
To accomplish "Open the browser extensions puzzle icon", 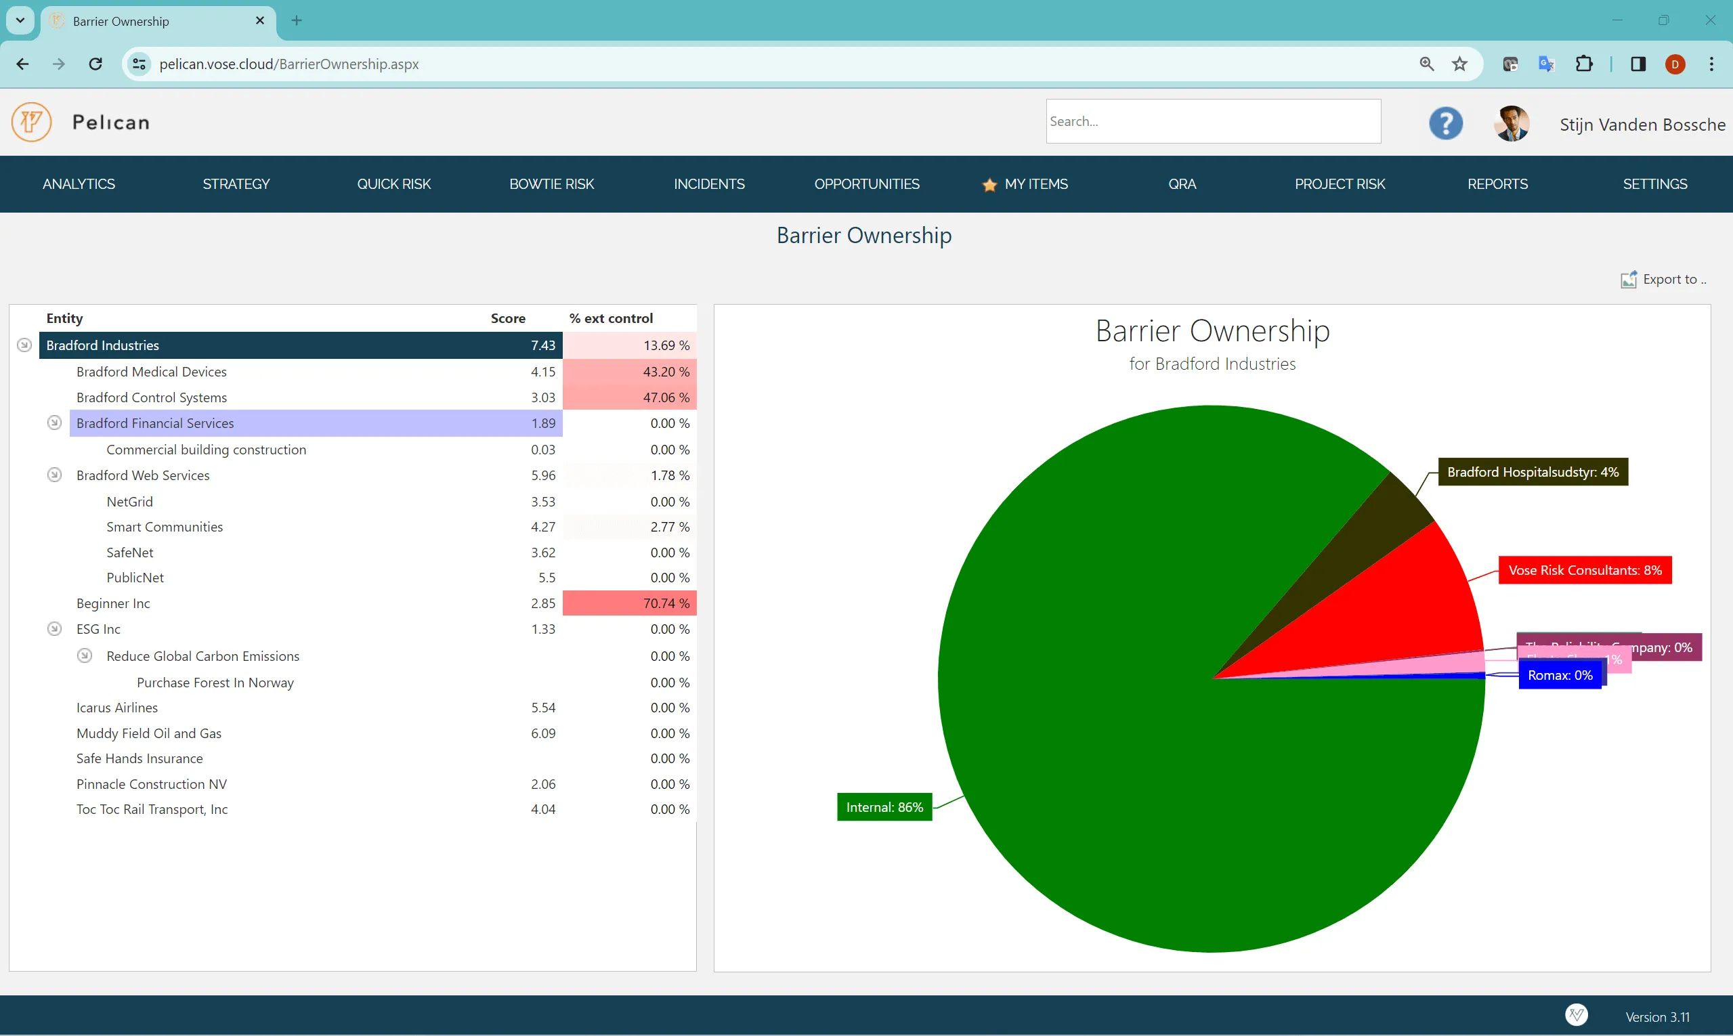I will [x=1583, y=64].
